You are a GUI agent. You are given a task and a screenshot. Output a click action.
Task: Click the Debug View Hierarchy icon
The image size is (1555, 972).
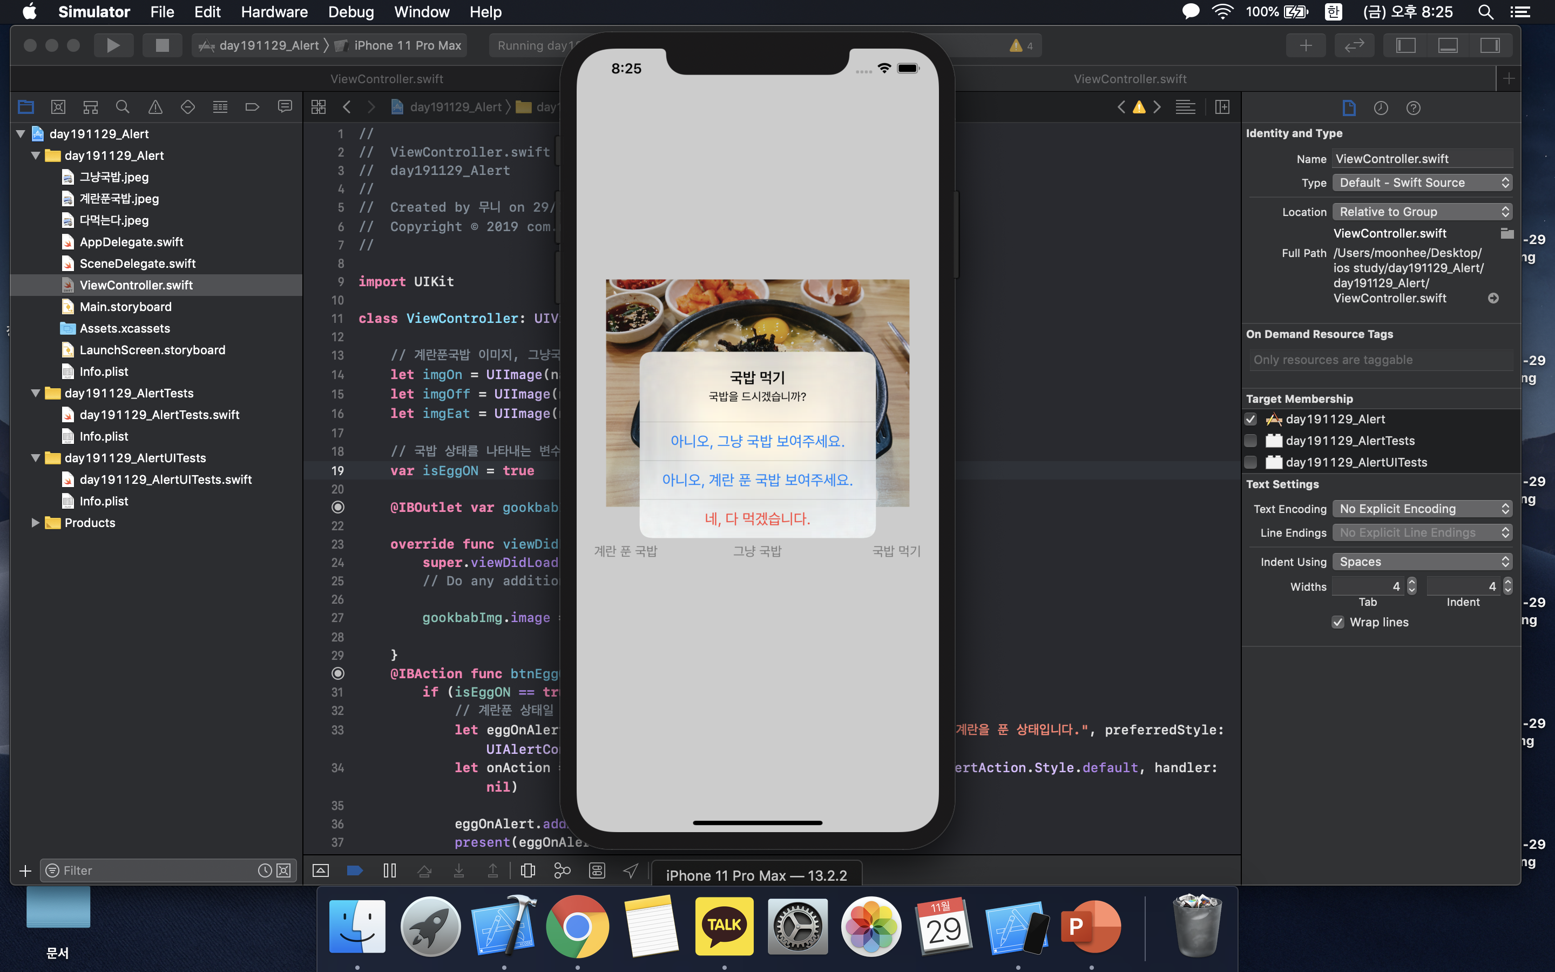click(528, 870)
